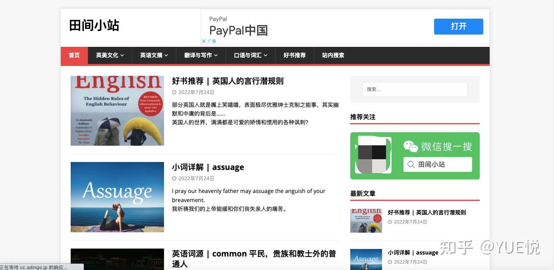Click the 微信搜一搜 text in green banner
Image resolution: width=554 pixels, height=270 pixels.
click(x=447, y=147)
